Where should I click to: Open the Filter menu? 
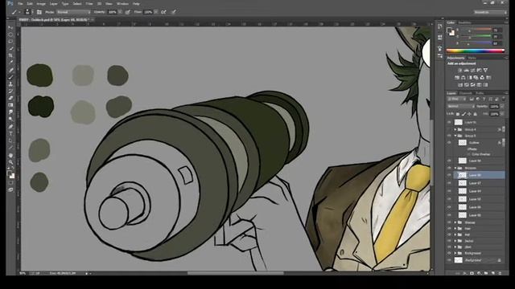pyautogui.click(x=89, y=3)
